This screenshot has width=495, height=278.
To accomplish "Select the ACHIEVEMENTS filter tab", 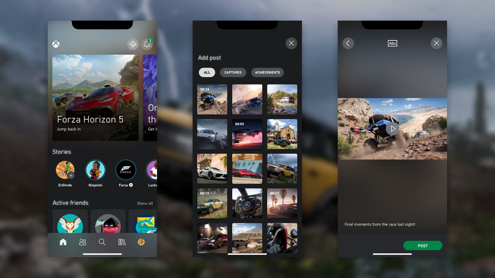I will pyautogui.click(x=267, y=72).
